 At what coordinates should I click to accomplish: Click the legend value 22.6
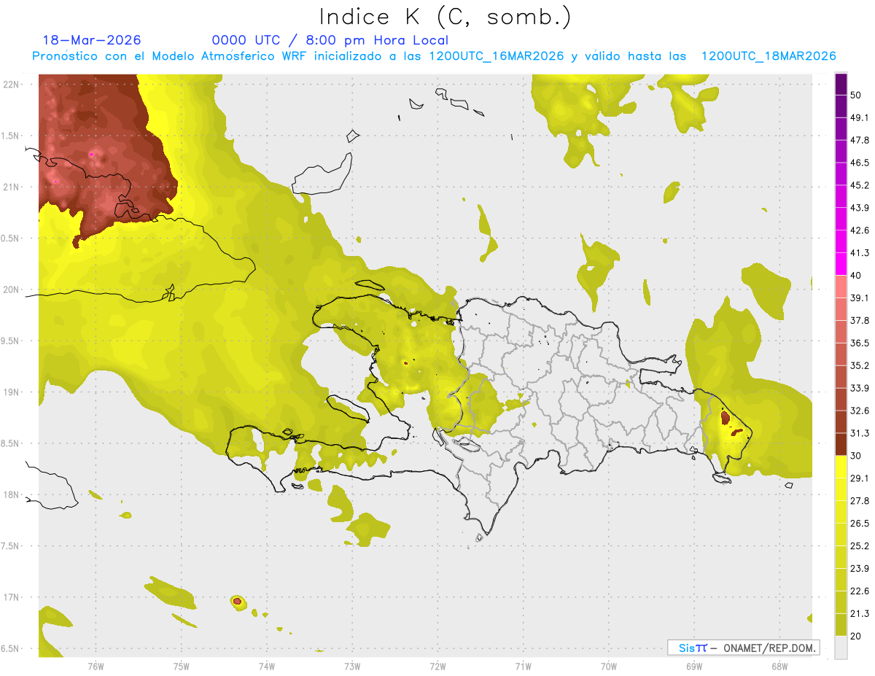[860, 591]
